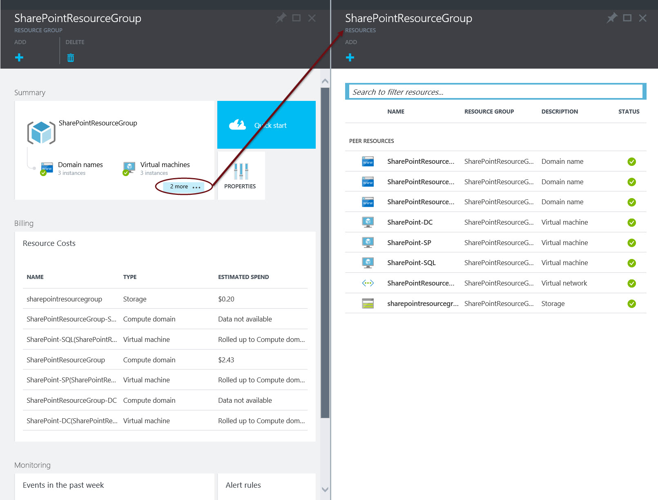
Task: Click the PEER RESOURCES section label
Action: [x=372, y=141]
